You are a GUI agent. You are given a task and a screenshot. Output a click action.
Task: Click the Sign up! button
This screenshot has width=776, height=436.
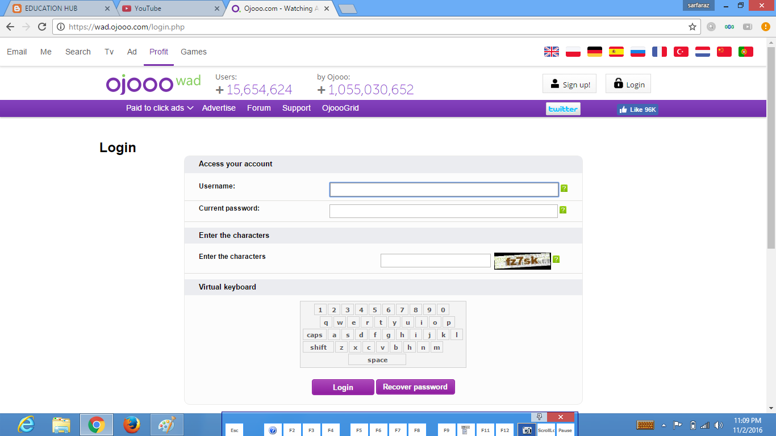coord(569,84)
